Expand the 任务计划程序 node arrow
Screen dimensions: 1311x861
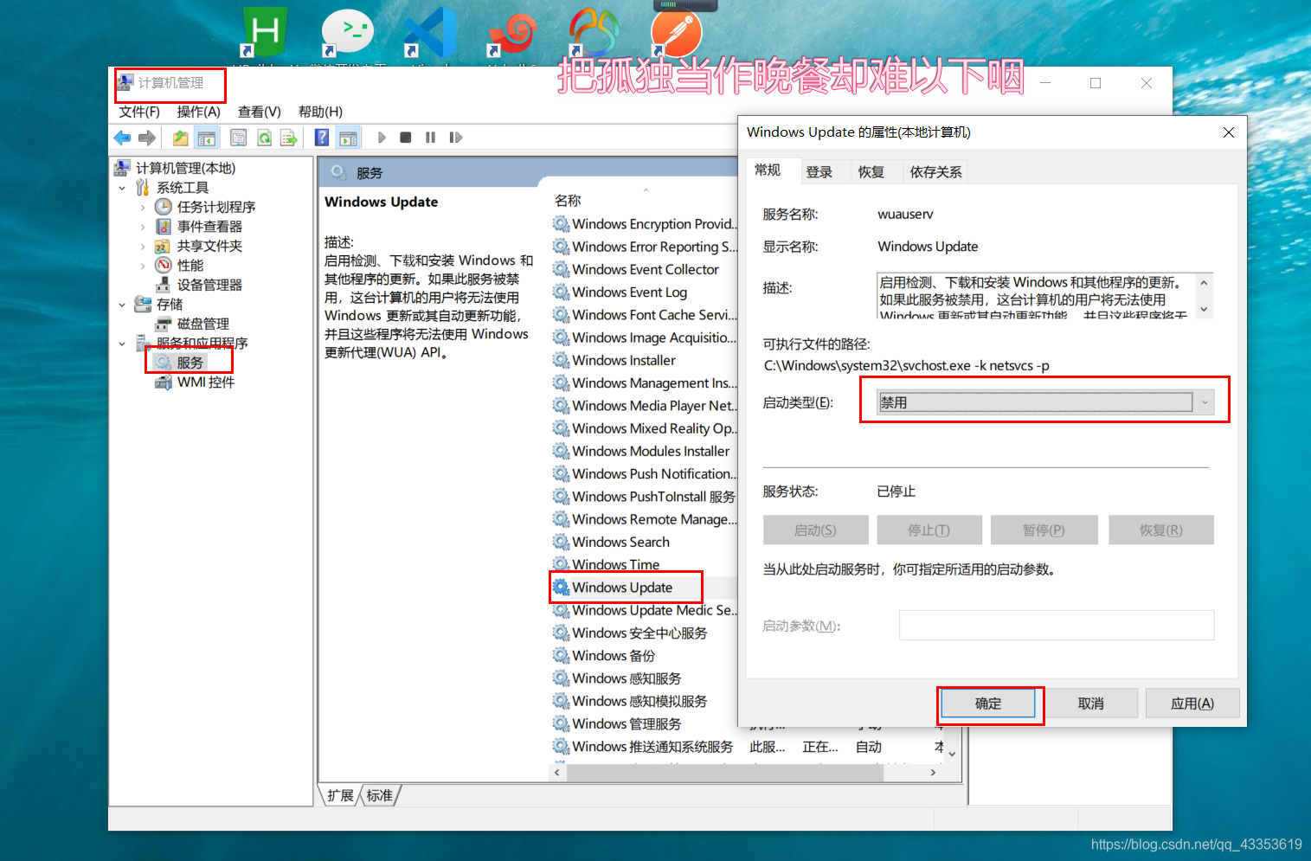click(143, 208)
